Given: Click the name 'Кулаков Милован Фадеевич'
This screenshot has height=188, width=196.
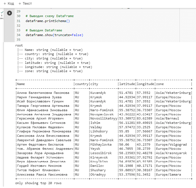Looking at the screenshot, I should point(40,127).
